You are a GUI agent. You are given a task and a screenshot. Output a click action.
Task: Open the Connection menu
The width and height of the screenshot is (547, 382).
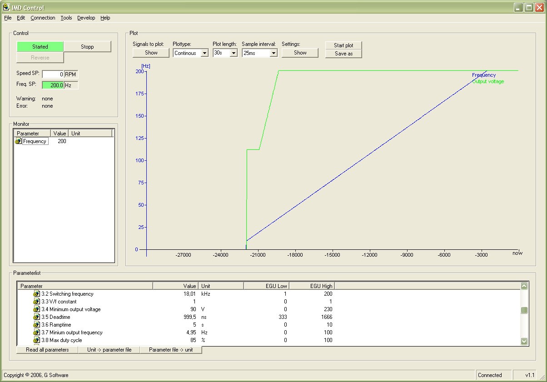tap(43, 18)
